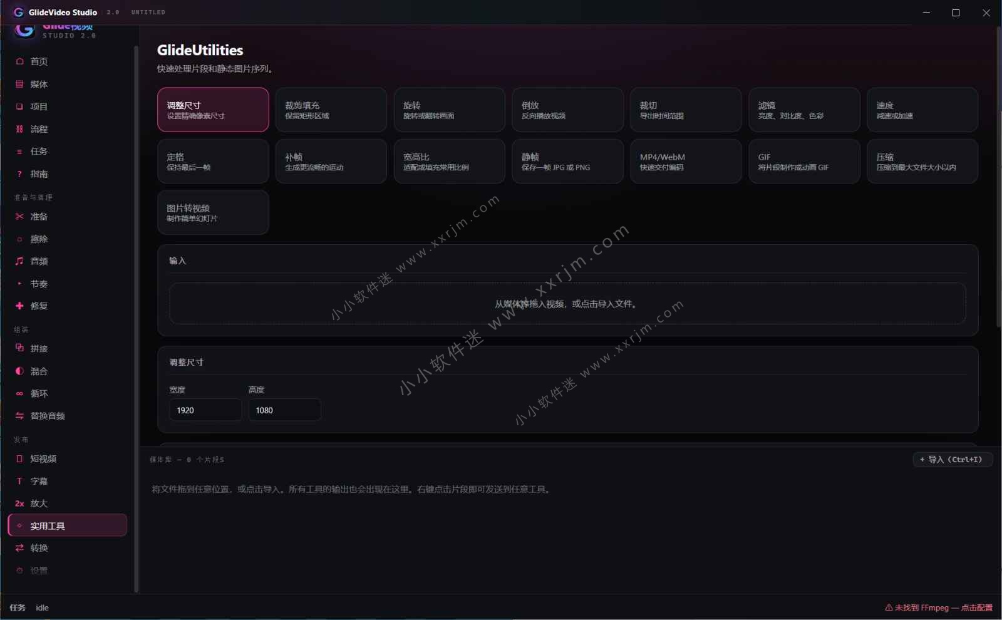Click the input drop zone to import file
Viewport: 1002px width, 620px height.
pyautogui.click(x=567, y=304)
